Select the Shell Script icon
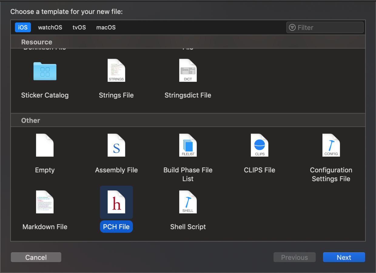Screen dimensions: 376x273 pyautogui.click(x=188, y=202)
